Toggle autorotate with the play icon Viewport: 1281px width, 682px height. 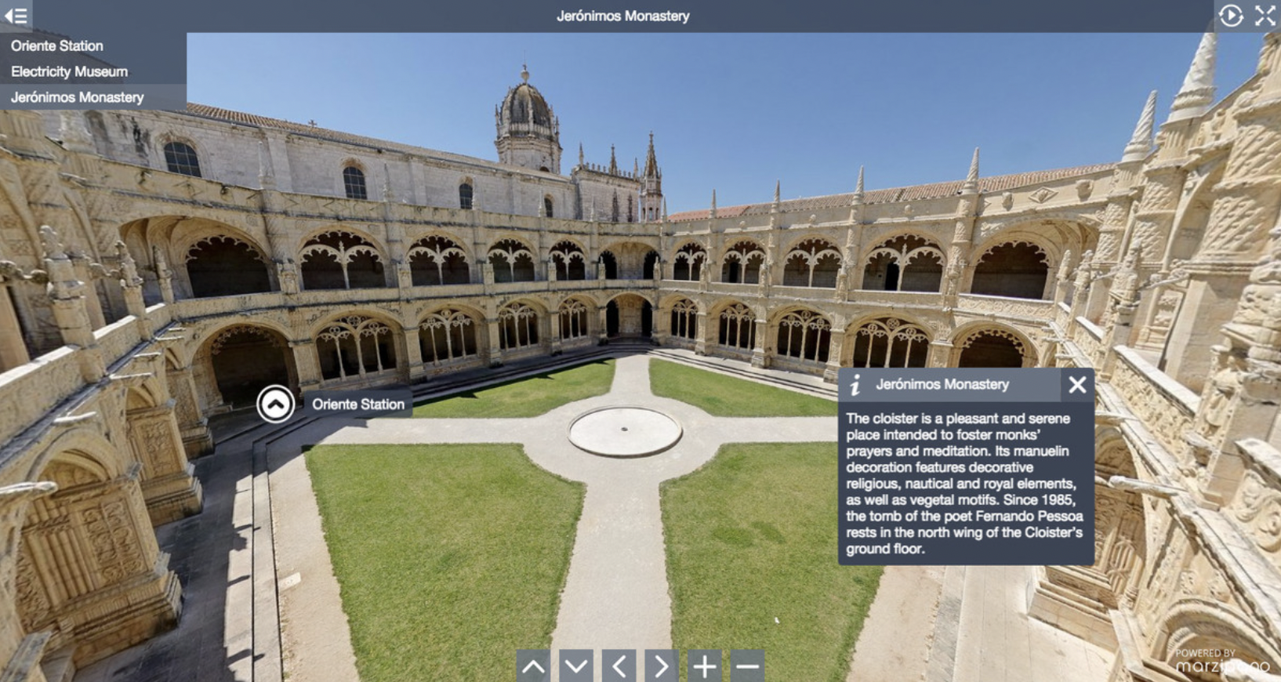coord(1231,16)
